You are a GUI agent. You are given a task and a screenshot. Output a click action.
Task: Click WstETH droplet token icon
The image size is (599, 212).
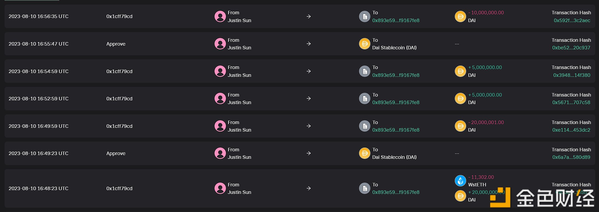(x=460, y=181)
